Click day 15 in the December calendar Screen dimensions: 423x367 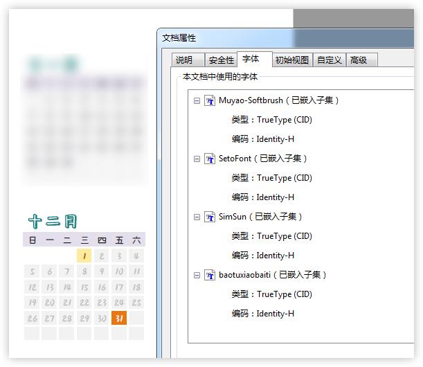tap(84, 287)
